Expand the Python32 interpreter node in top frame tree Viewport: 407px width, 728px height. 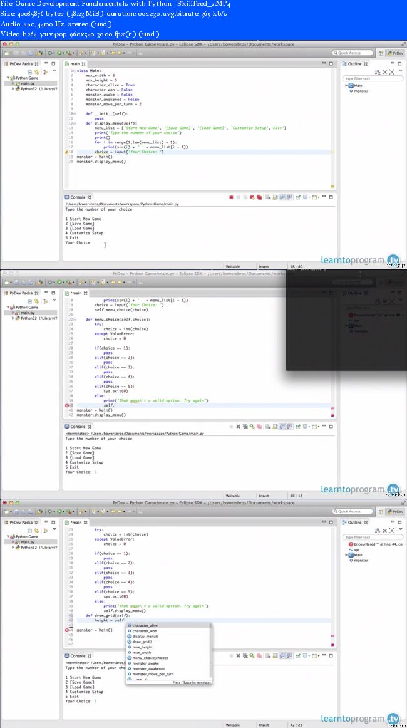pyautogui.click(x=13, y=89)
